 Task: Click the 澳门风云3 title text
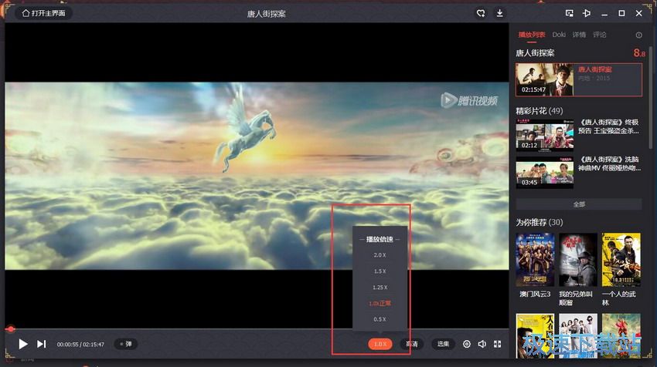tap(535, 295)
